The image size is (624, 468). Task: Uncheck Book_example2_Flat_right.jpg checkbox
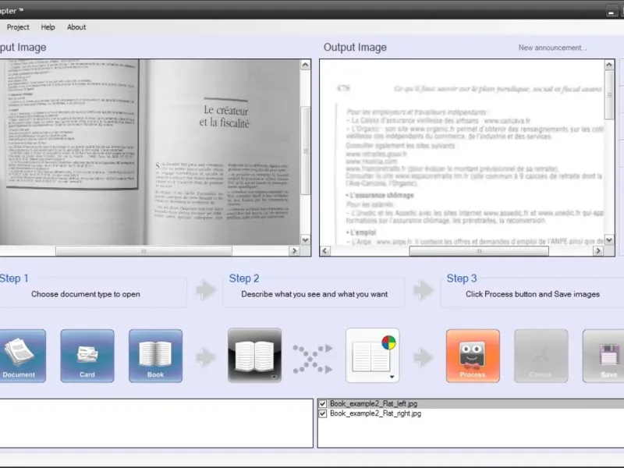[x=323, y=414]
